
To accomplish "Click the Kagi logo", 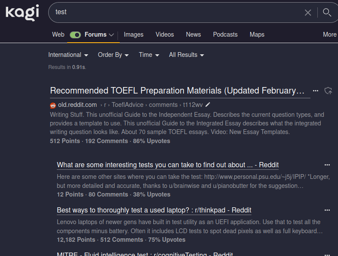I will (22, 12).
